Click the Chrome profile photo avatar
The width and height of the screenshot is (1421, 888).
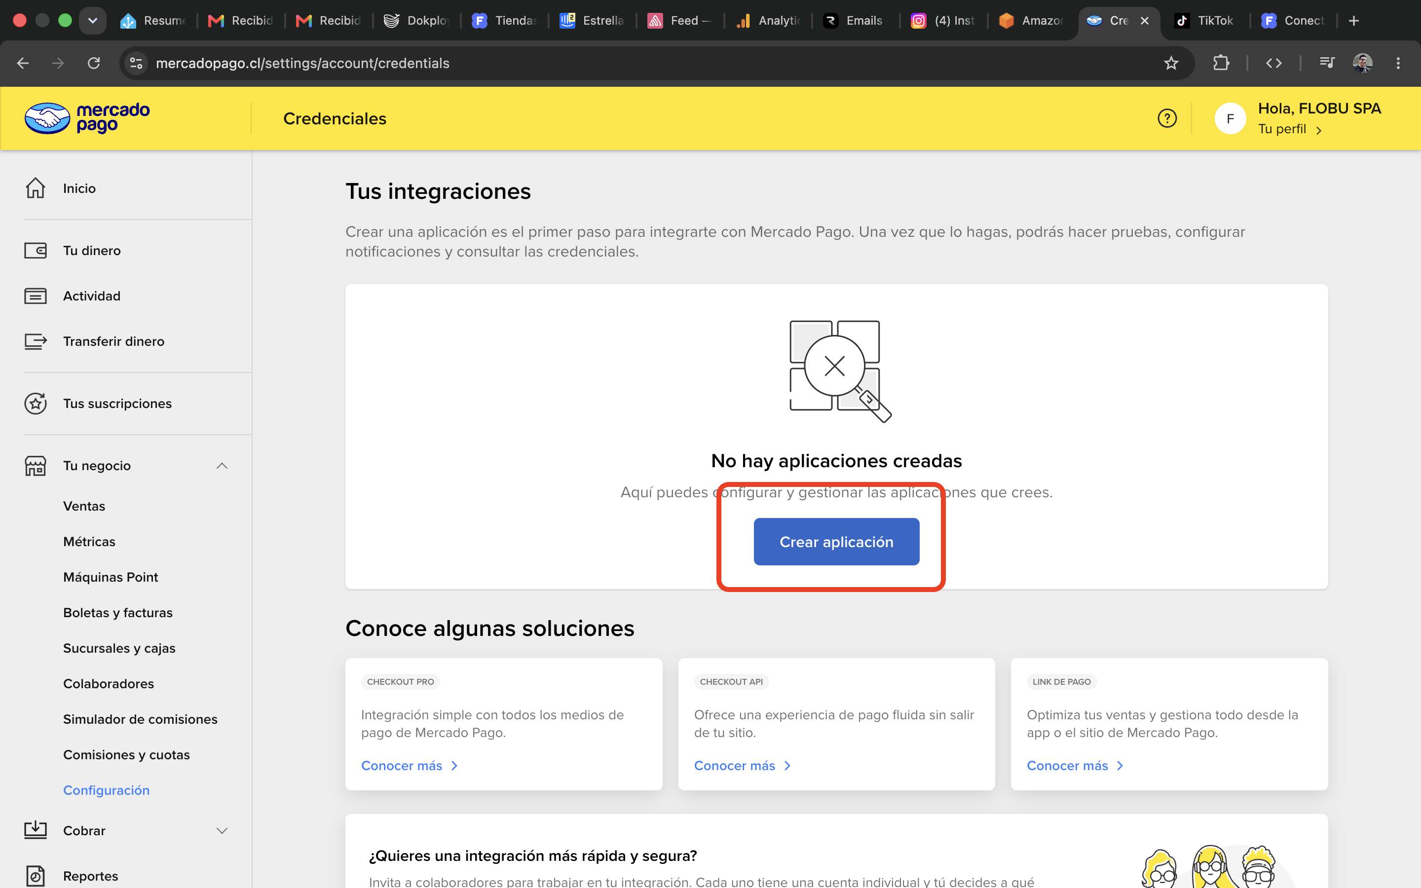1362,63
